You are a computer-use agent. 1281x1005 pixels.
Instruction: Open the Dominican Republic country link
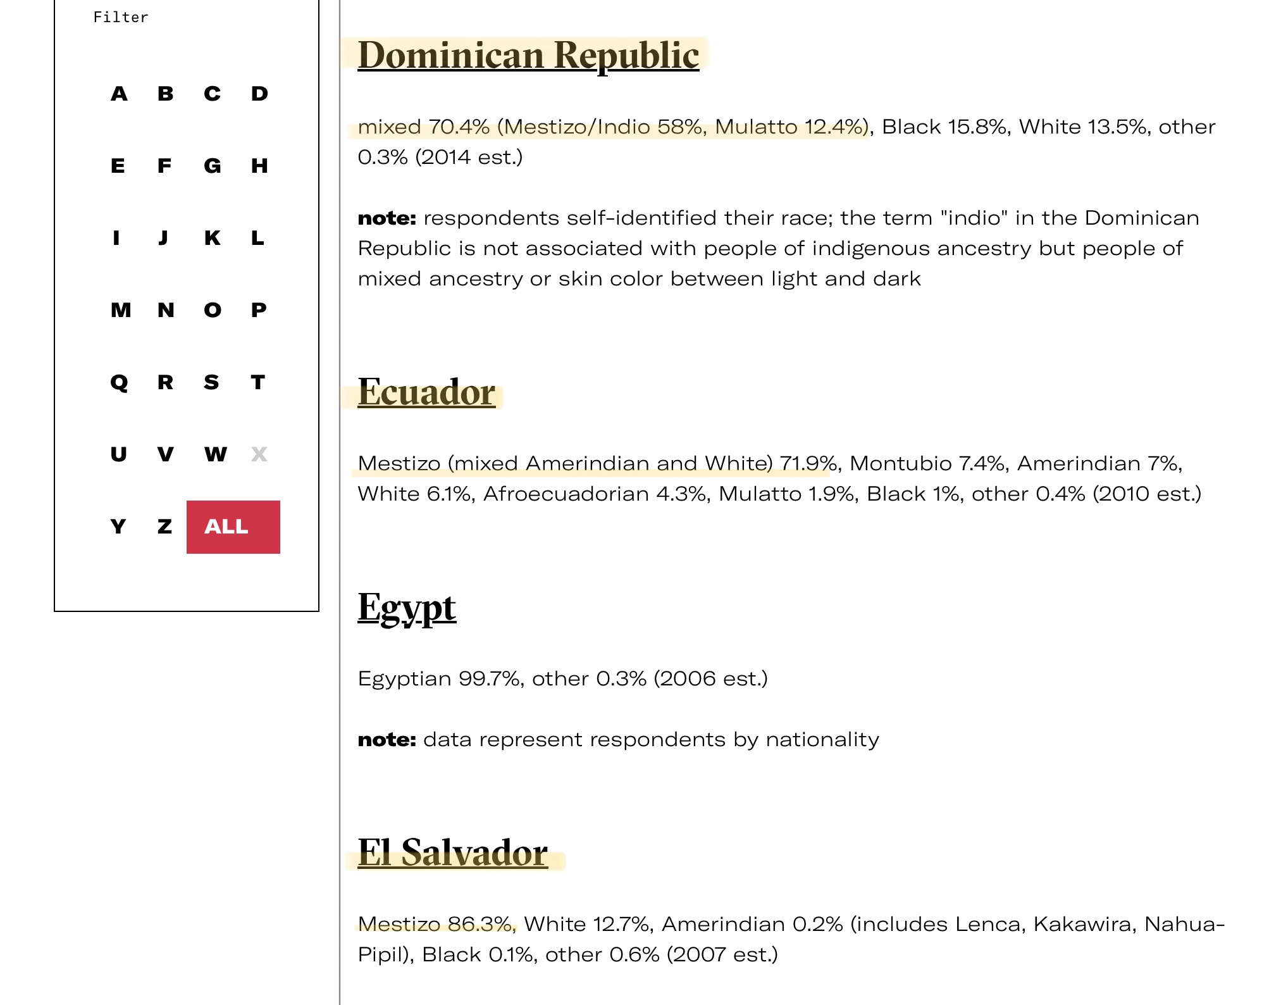pos(528,56)
